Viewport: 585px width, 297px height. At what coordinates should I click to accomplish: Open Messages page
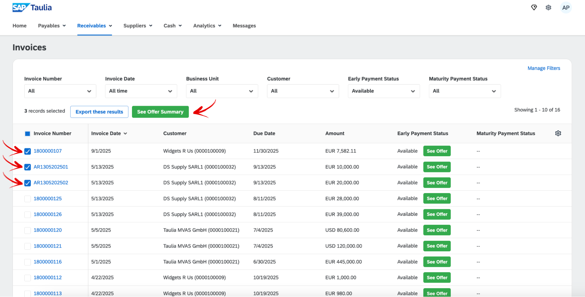click(x=244, y=26)
